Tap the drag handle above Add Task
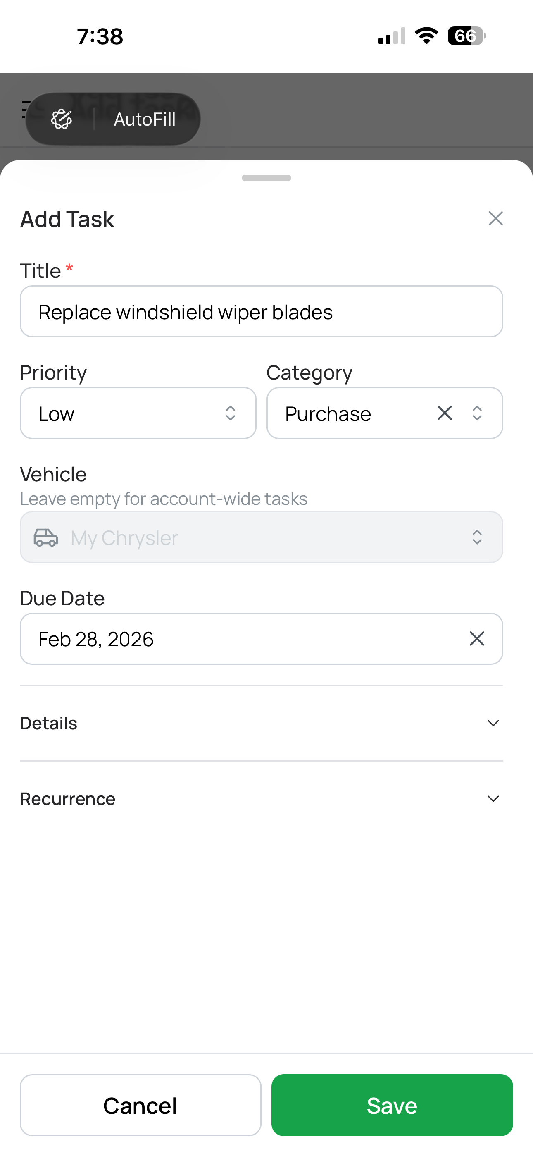This screenshot has width=533, height=1156. tap(266, 177)
